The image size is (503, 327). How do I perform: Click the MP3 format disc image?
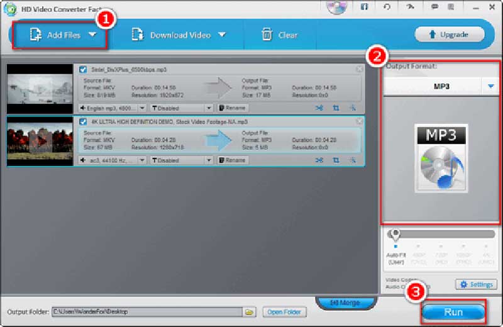(x=441, y=158)
